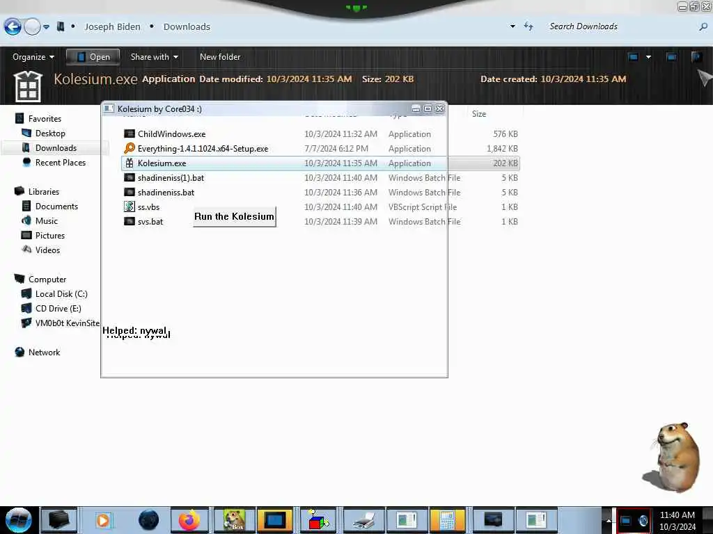Open the printer taskbar icon

coord(363,520)
